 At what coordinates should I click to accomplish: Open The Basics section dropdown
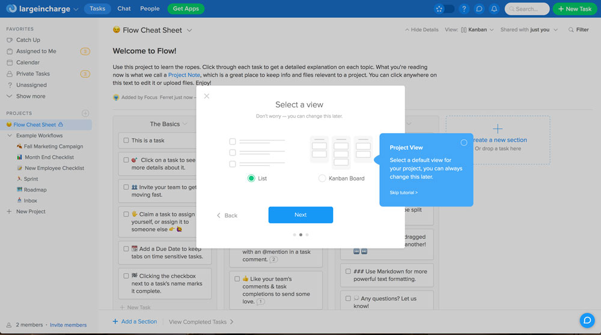click(x=185, y=124)
